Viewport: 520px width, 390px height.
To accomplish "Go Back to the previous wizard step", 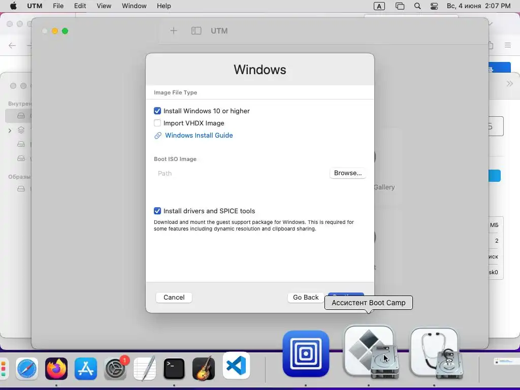I will [306, 298].
